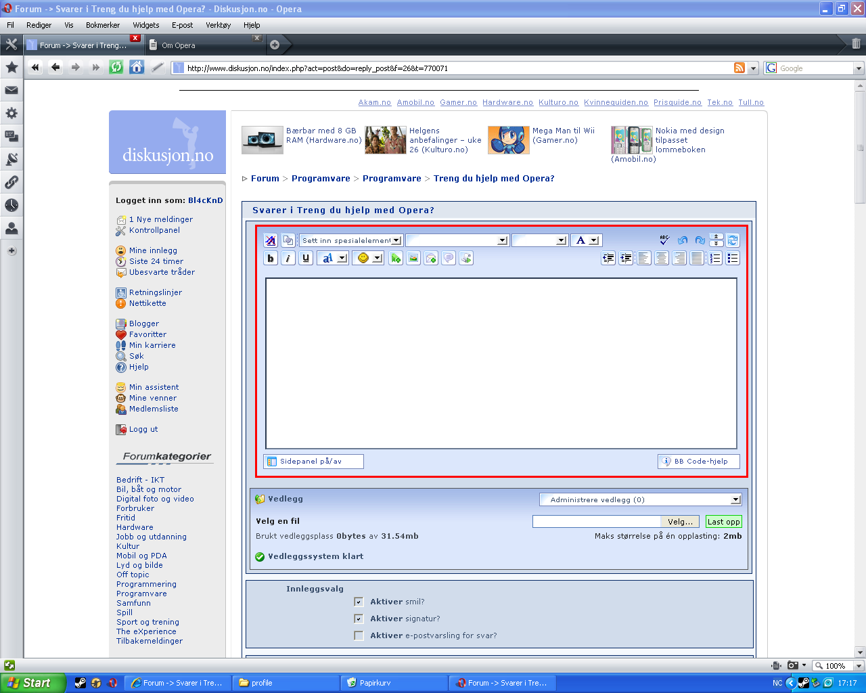This screenshot has width=866, height=693.
Task: Open the E-post menu
Action: [182, 25]
